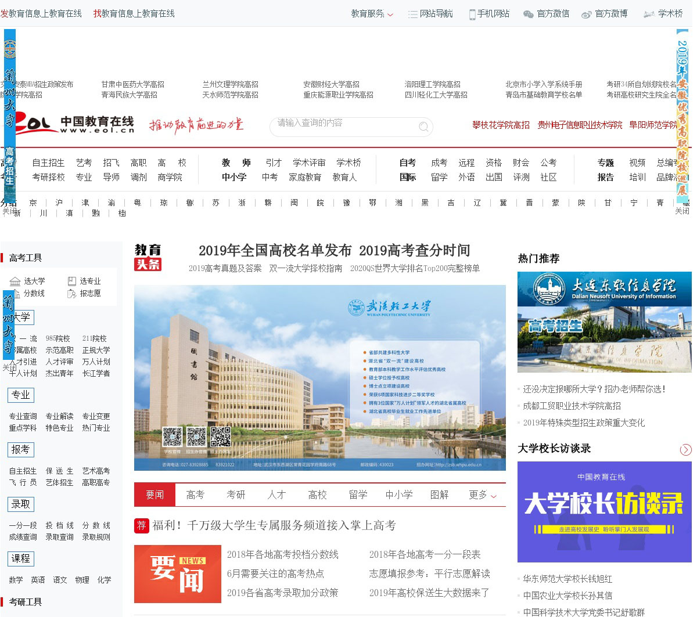The width and height of the screenshot is (697, 617).
Task: Click the 录取 sidebar section button
Action: coord(21,504)
